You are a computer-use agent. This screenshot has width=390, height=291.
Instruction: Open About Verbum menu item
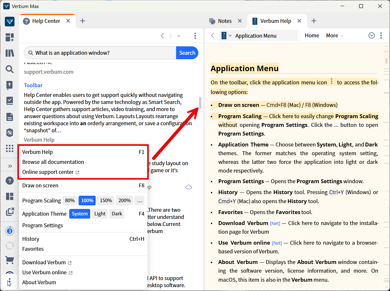point(83,282)
